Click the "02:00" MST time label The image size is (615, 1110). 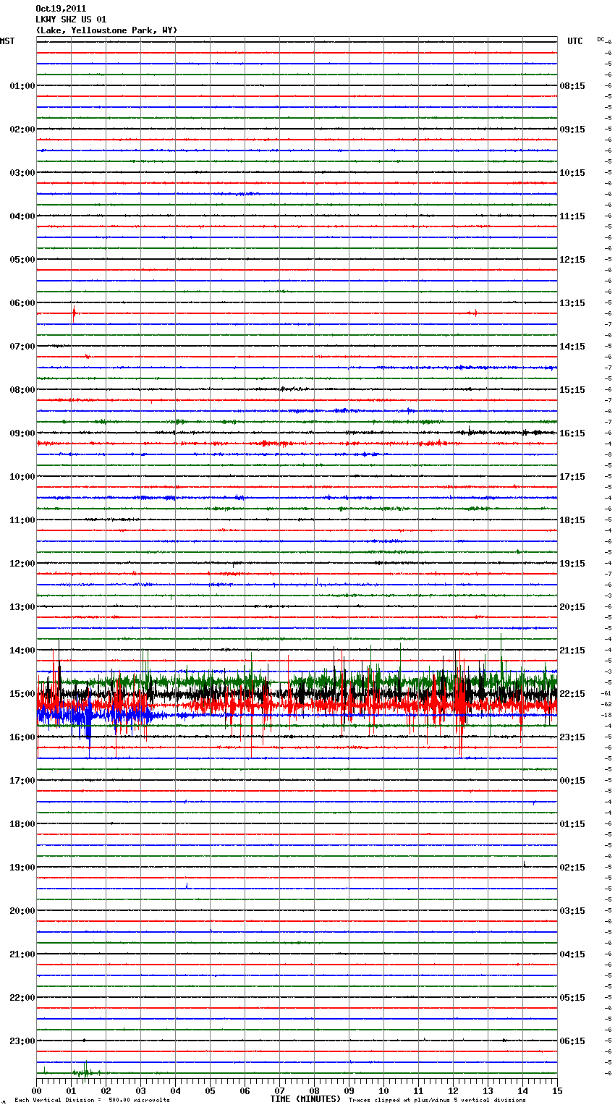click(x=22, y=130)
